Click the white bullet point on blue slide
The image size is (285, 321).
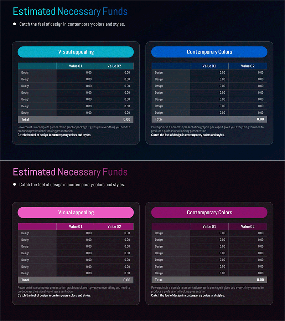point(15,24)
